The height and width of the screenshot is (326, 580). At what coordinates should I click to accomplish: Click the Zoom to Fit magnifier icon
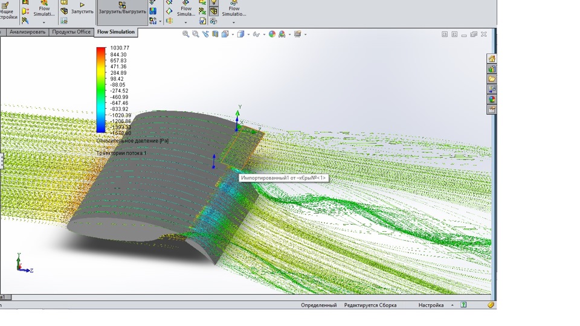(186, 34)
